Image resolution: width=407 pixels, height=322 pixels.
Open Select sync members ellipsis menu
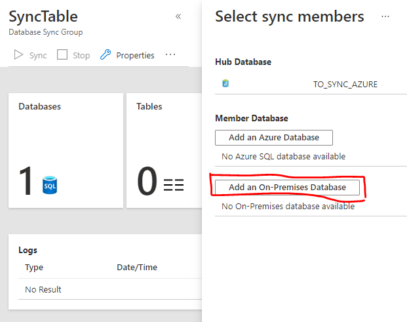[x=385, y=16]
